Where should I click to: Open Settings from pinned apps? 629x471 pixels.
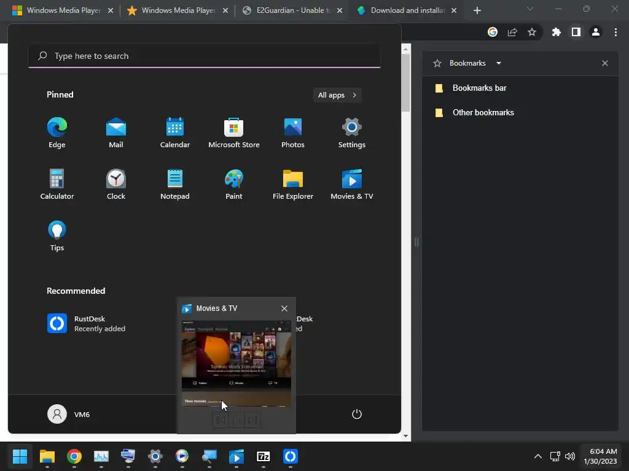tap(352, 133)
